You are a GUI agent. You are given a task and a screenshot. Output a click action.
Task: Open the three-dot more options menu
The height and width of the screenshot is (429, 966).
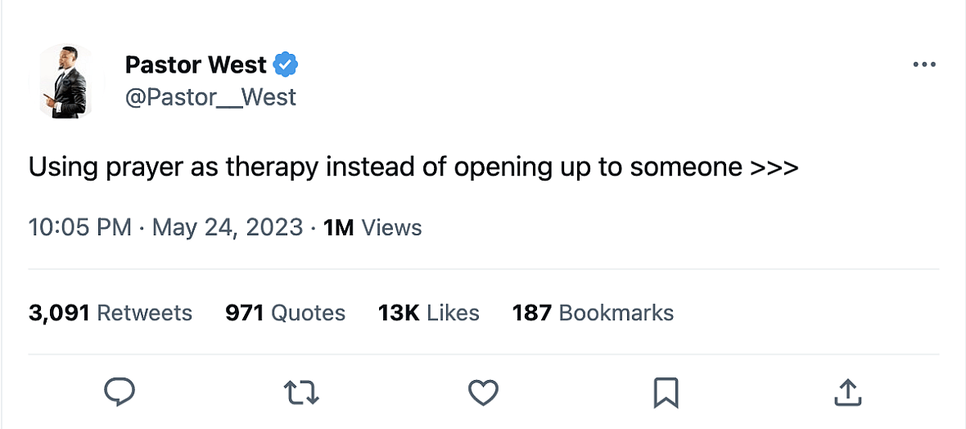point(923,65)
